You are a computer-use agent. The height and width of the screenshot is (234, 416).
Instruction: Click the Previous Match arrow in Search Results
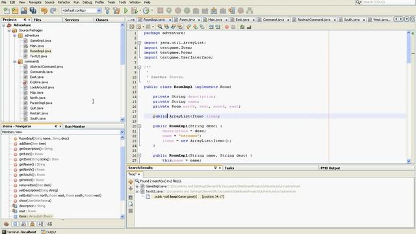click(x=131, y=182)
